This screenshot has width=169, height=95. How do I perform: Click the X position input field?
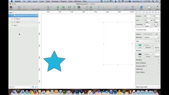(x=147, y=16)
